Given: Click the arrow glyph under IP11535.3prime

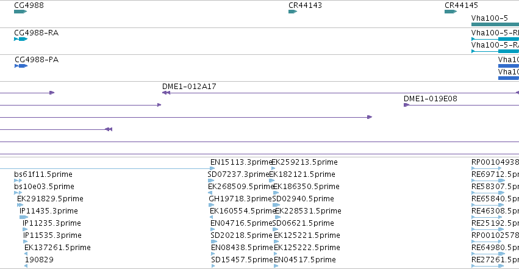Looking at the screenshot, I should (x=25, y=242).
